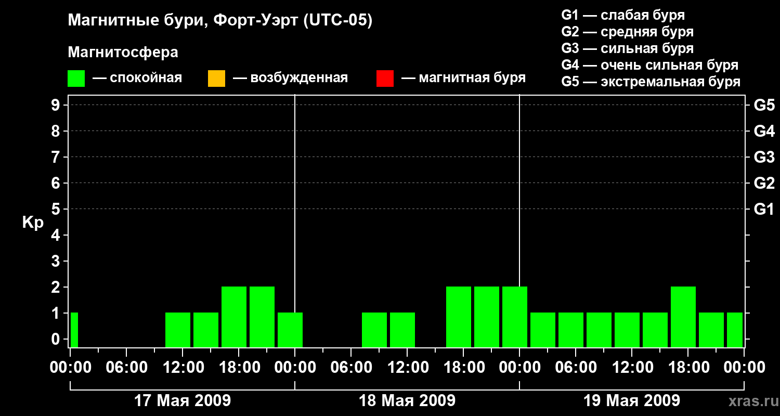Click the Kp 1 bar at 06:00 May 19

pos(571,330)
